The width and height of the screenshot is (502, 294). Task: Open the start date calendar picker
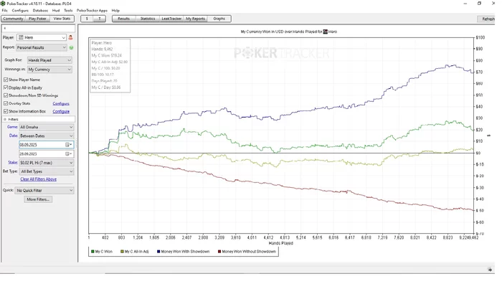pos(69,145)
